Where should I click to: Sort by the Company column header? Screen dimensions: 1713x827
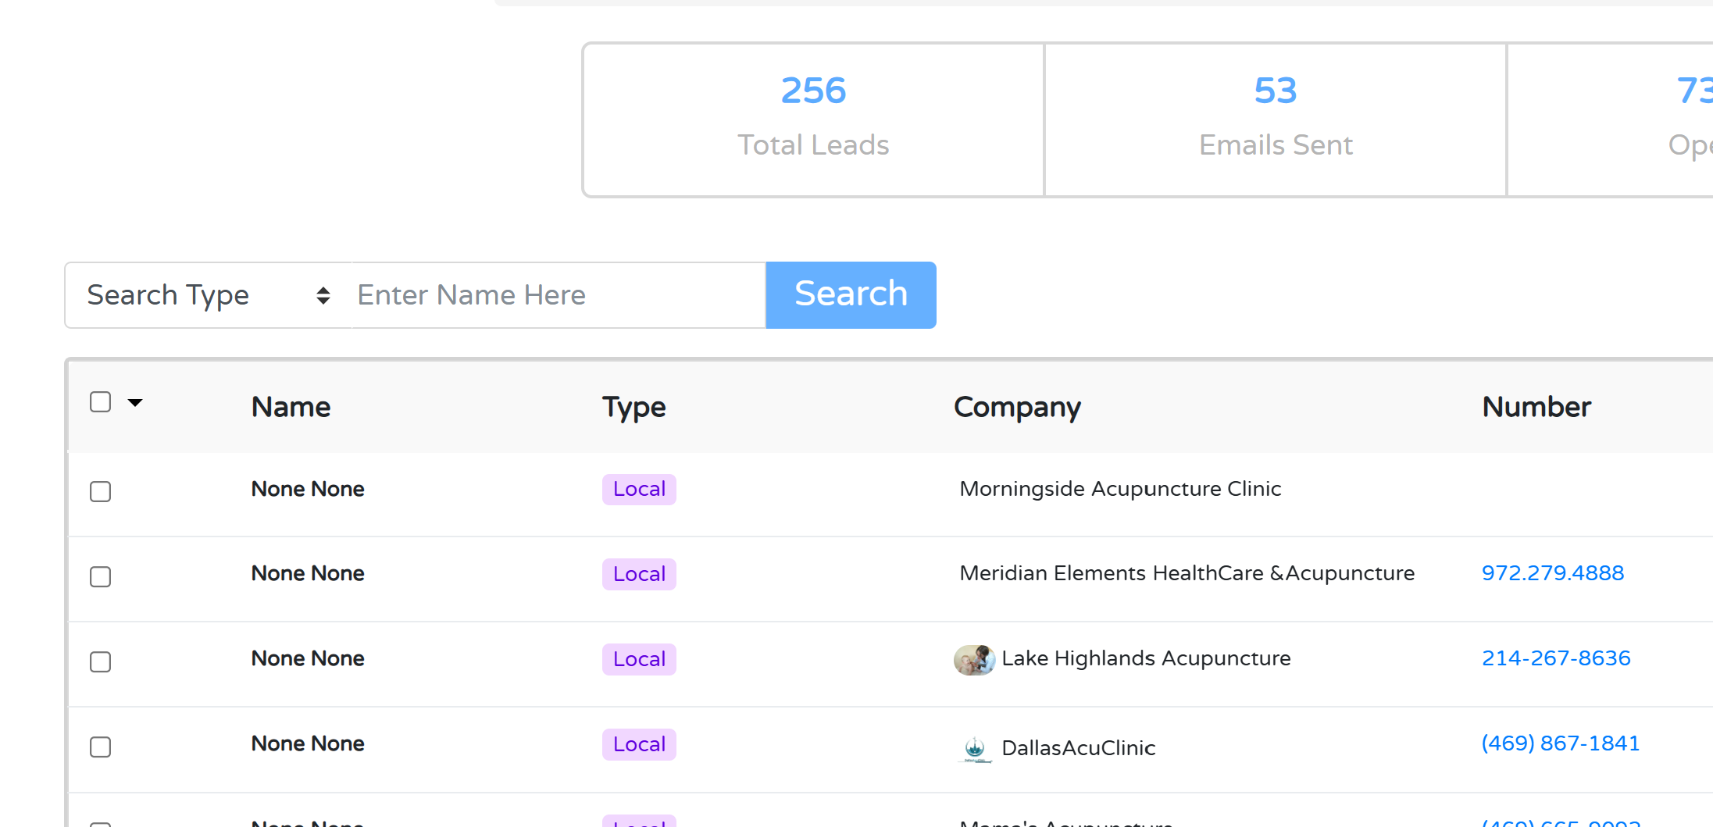pyautogui.click(x=1016, y=407)
